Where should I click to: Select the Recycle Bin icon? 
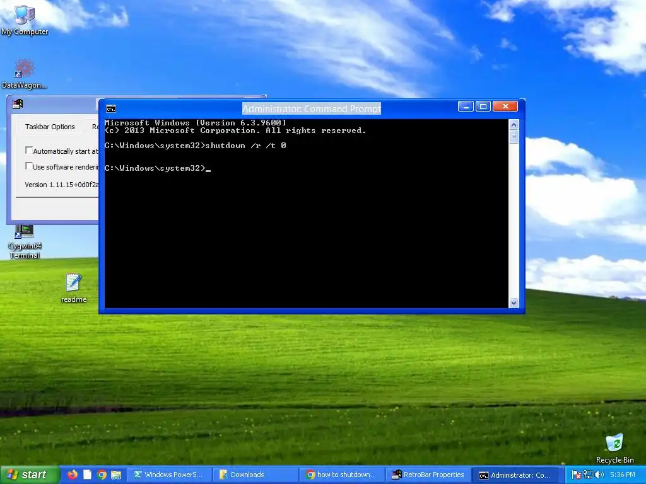click(x=614, y=449)
